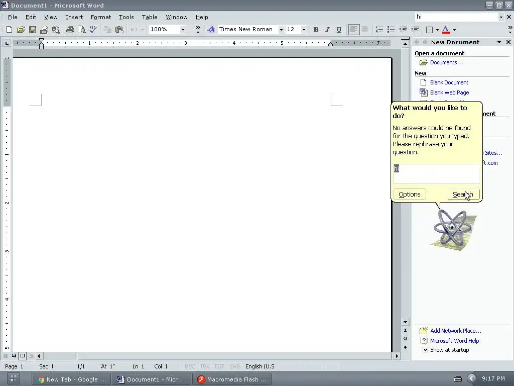Switch to Outline view button
Viewport: 514px width, 386px height.
[x=31, y=356]
